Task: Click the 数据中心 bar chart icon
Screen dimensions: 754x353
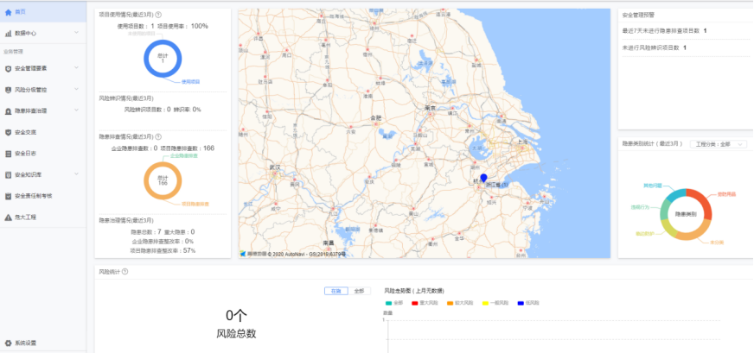Action: click(8, 33)
